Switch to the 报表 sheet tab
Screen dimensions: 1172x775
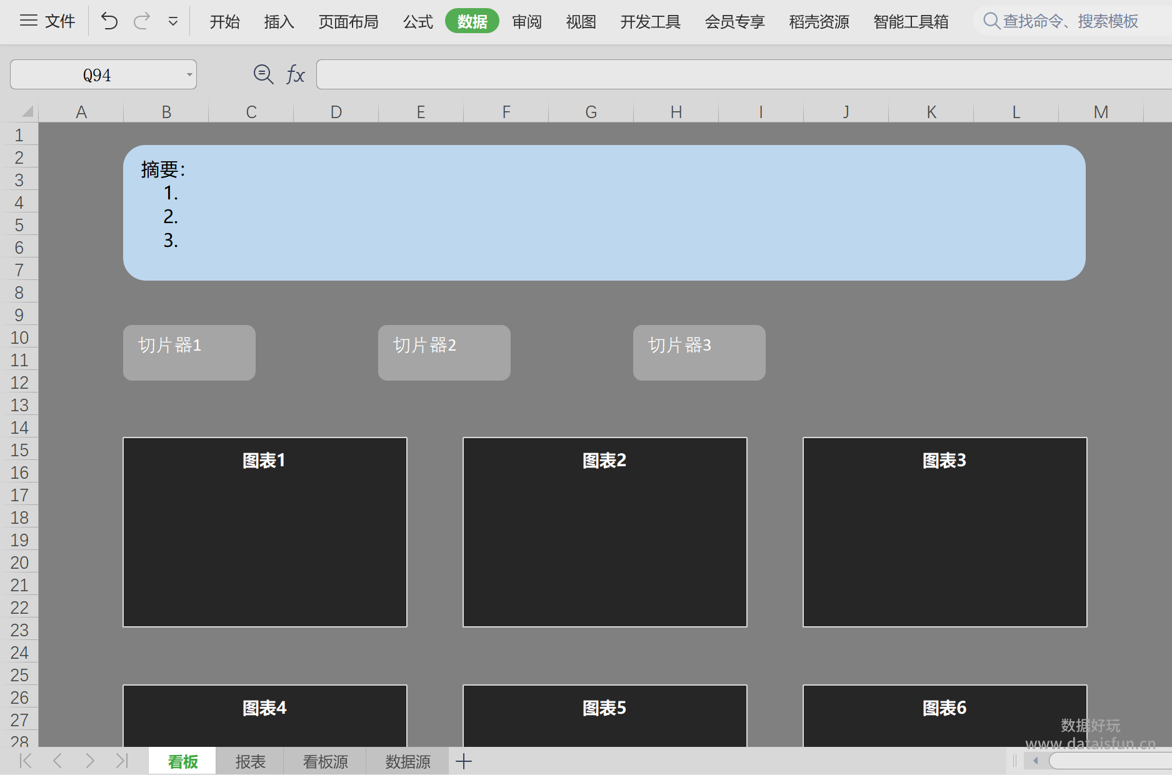[x=250, y=761]
